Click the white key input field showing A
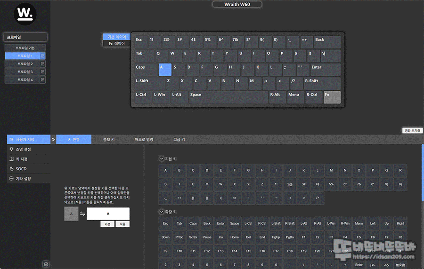This screenshot has width=424, height=269. pyautogui.click(x=108, y=214)
